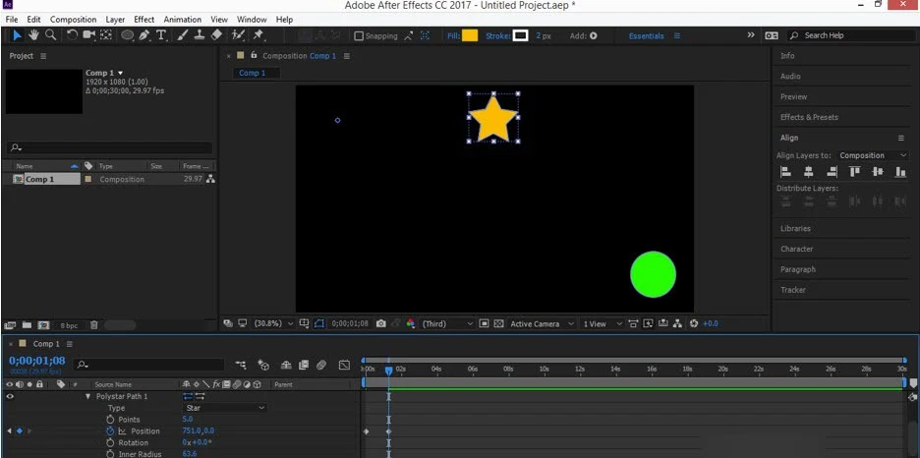Viewport: 920px width, 458px height.
Task: Click delete trash icon in Project panel
Action: tap(94, 325)
